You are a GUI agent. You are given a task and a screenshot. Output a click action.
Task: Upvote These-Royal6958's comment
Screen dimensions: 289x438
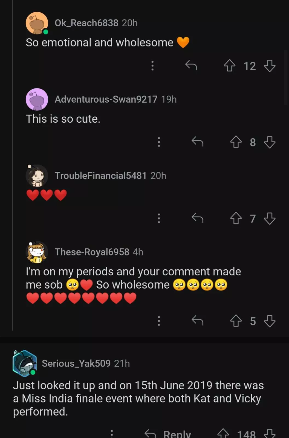tap(236, 321)
